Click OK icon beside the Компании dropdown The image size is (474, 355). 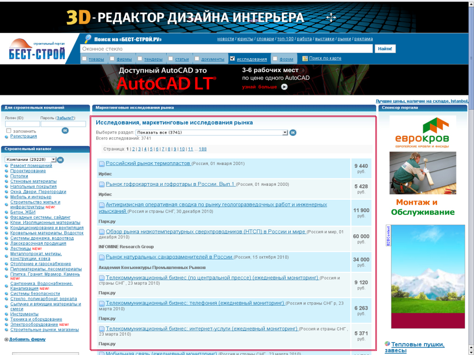coord(60,159)
